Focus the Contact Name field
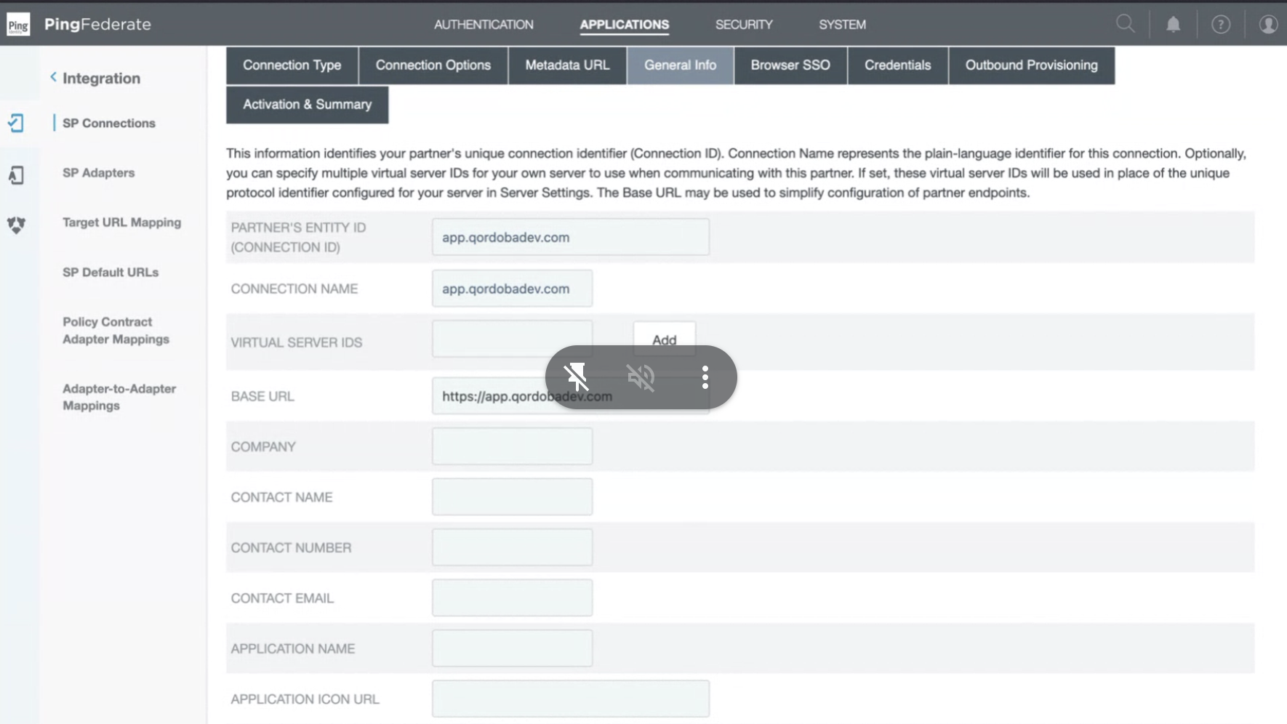The image size is (1287, 724). tap(513, 497)
